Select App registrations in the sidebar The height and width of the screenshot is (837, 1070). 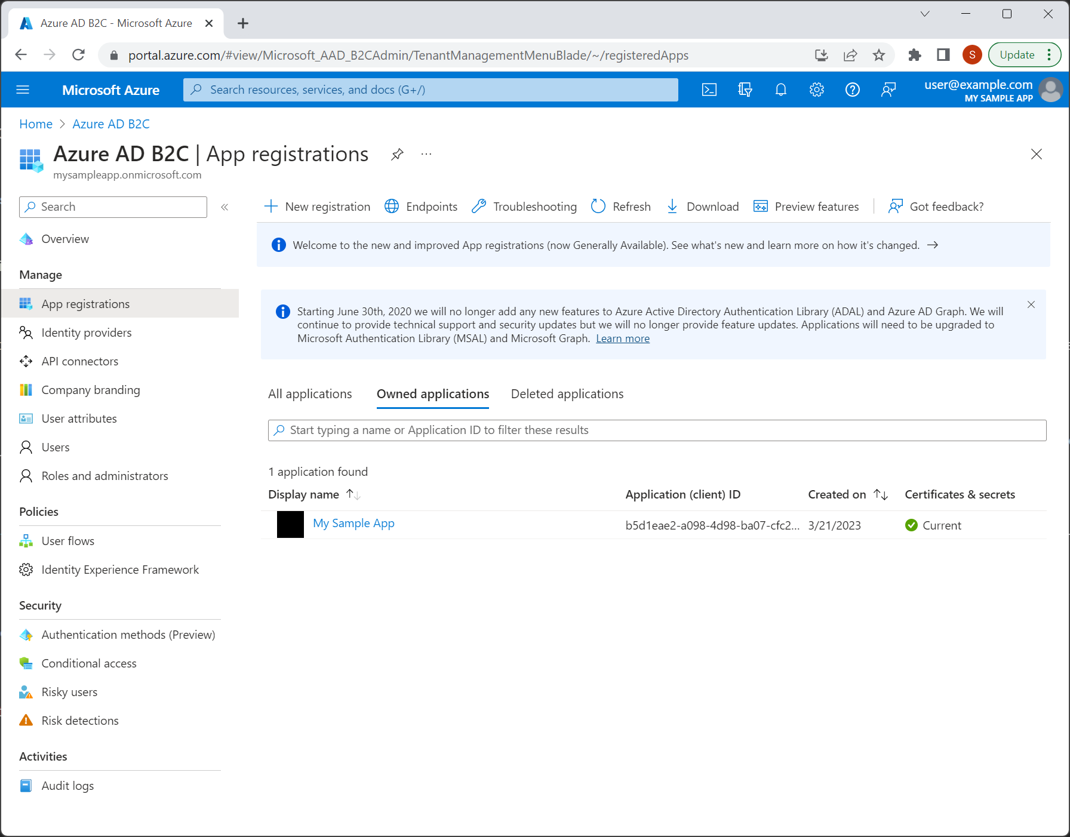[x=119, y=304]
